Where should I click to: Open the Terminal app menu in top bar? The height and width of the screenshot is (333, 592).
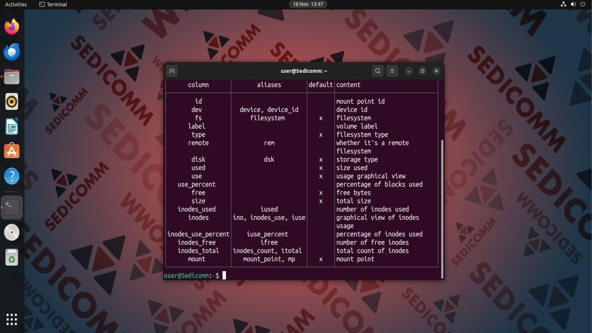point(53,4)
